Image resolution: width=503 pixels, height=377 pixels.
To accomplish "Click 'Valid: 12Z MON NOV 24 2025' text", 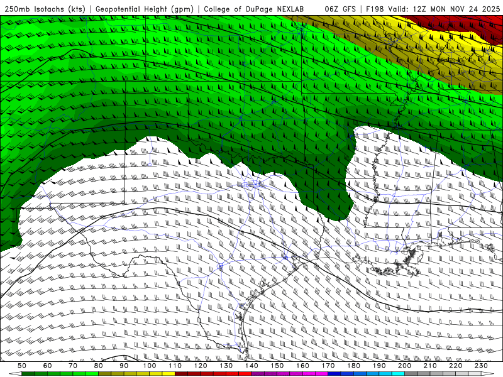I will pos(444,9).
